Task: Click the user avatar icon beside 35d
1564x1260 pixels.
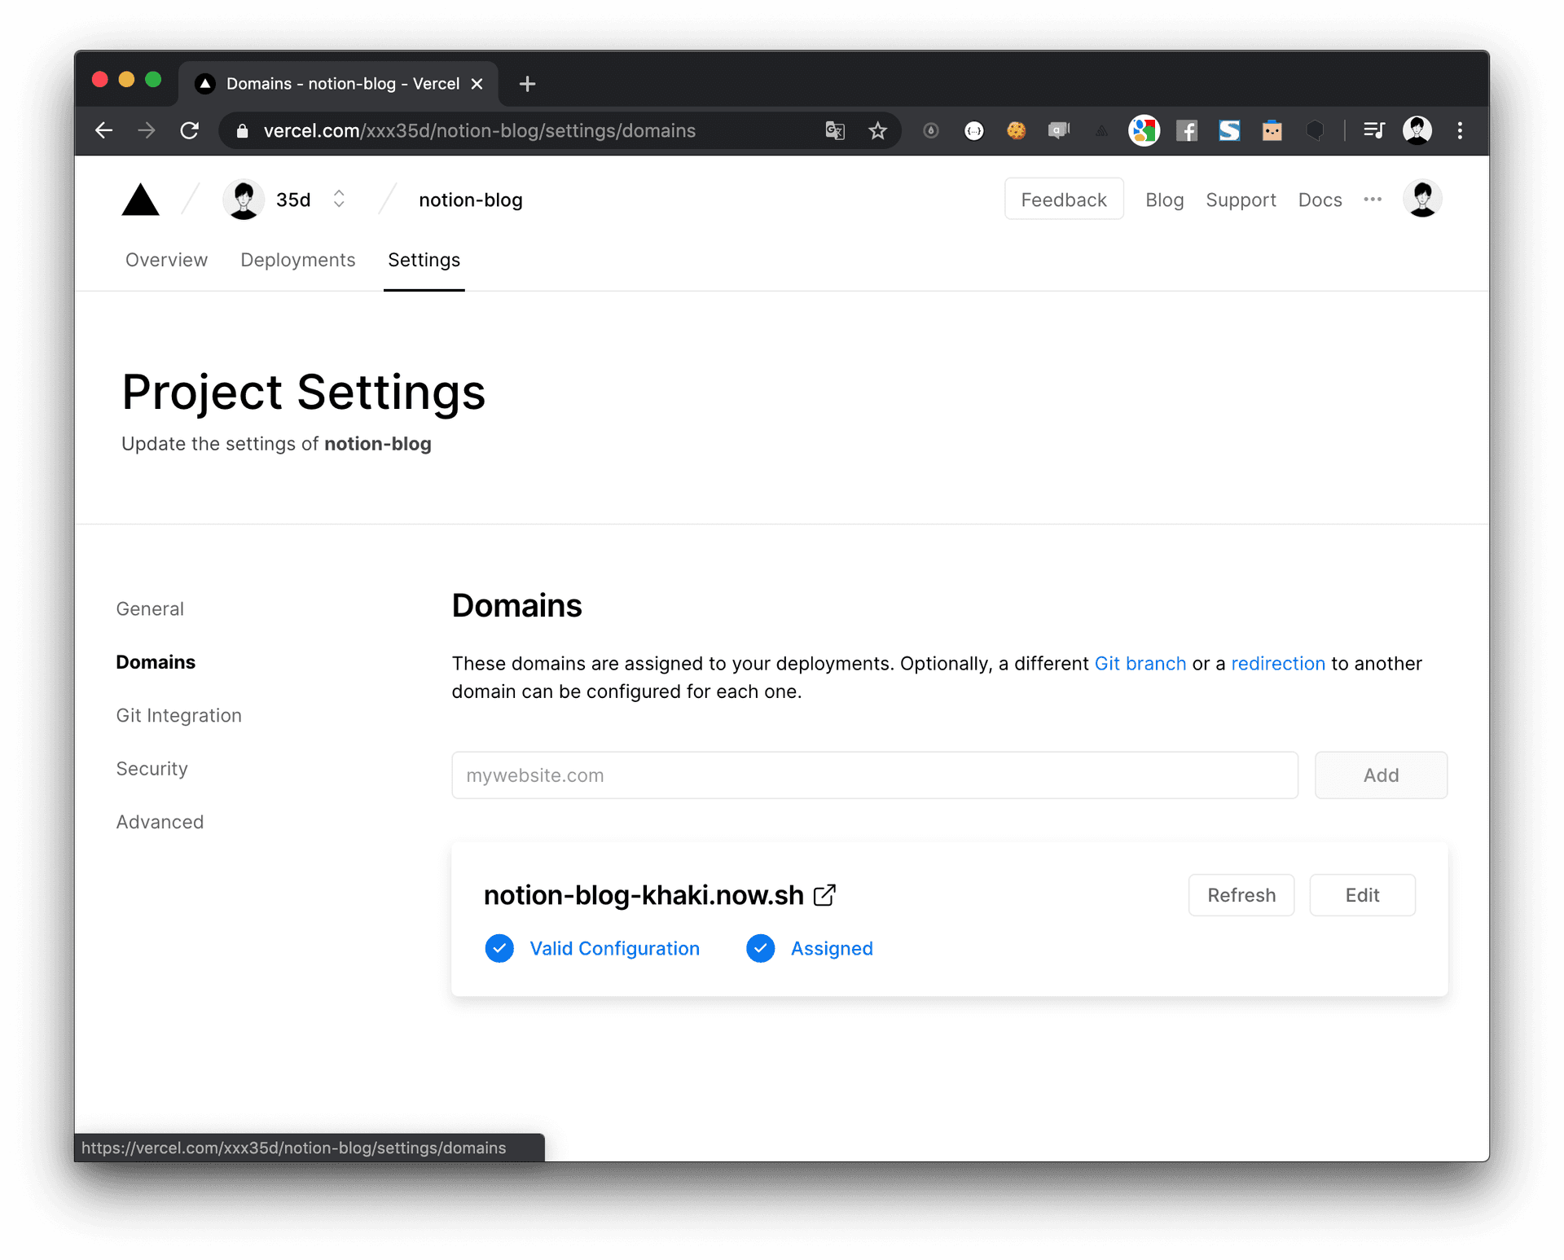Action: tap(244, 200)
